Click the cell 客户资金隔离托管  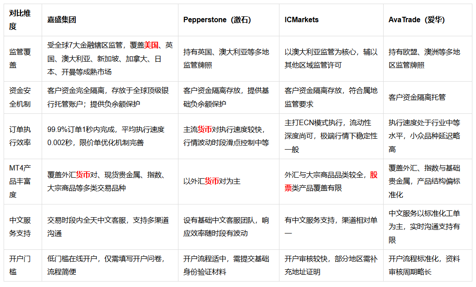point(428,97)
